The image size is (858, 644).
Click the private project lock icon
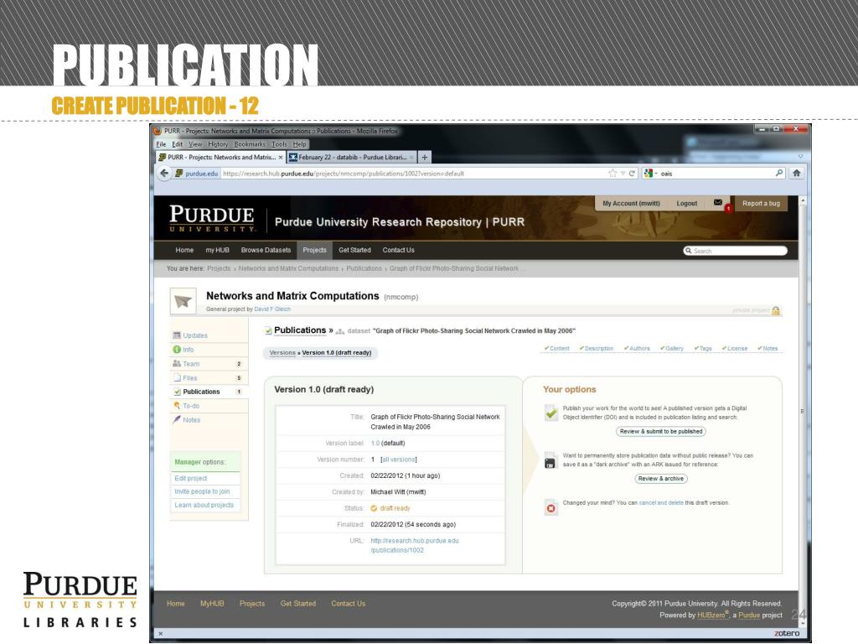point(775,310)
